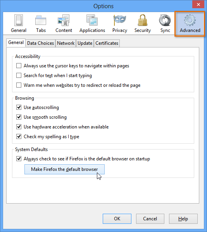Switch to the Update tab
Image resolution: width=207 pixels, height=232 pixels.
pos(85,43)
